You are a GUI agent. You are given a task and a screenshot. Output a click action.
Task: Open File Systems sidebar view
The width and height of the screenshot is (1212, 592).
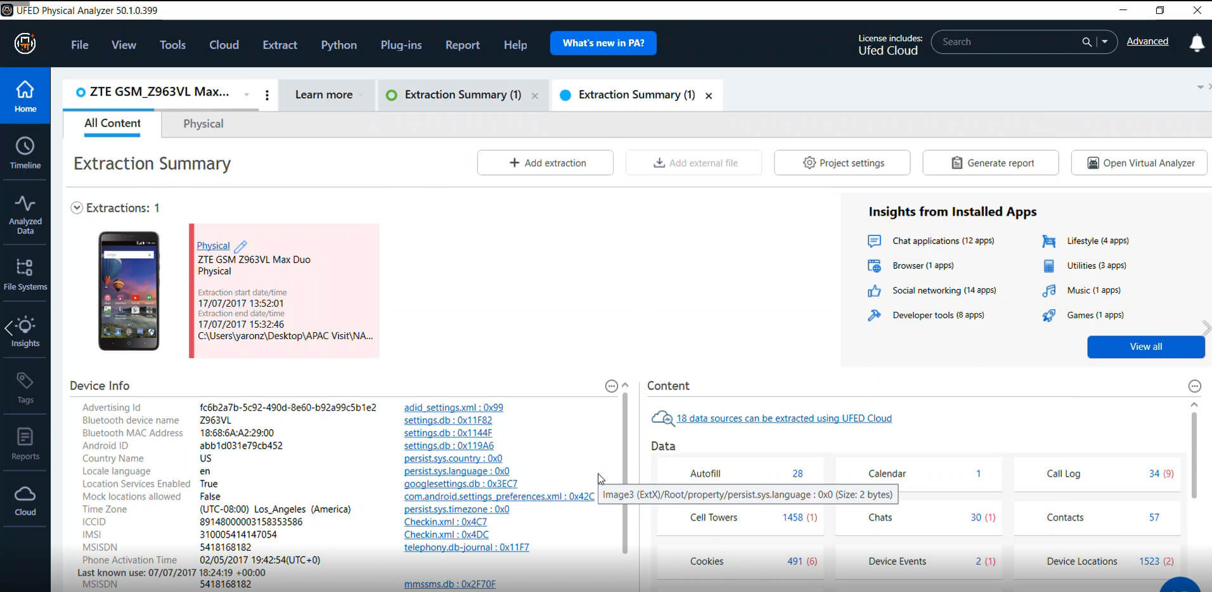[x=25, y=274]
